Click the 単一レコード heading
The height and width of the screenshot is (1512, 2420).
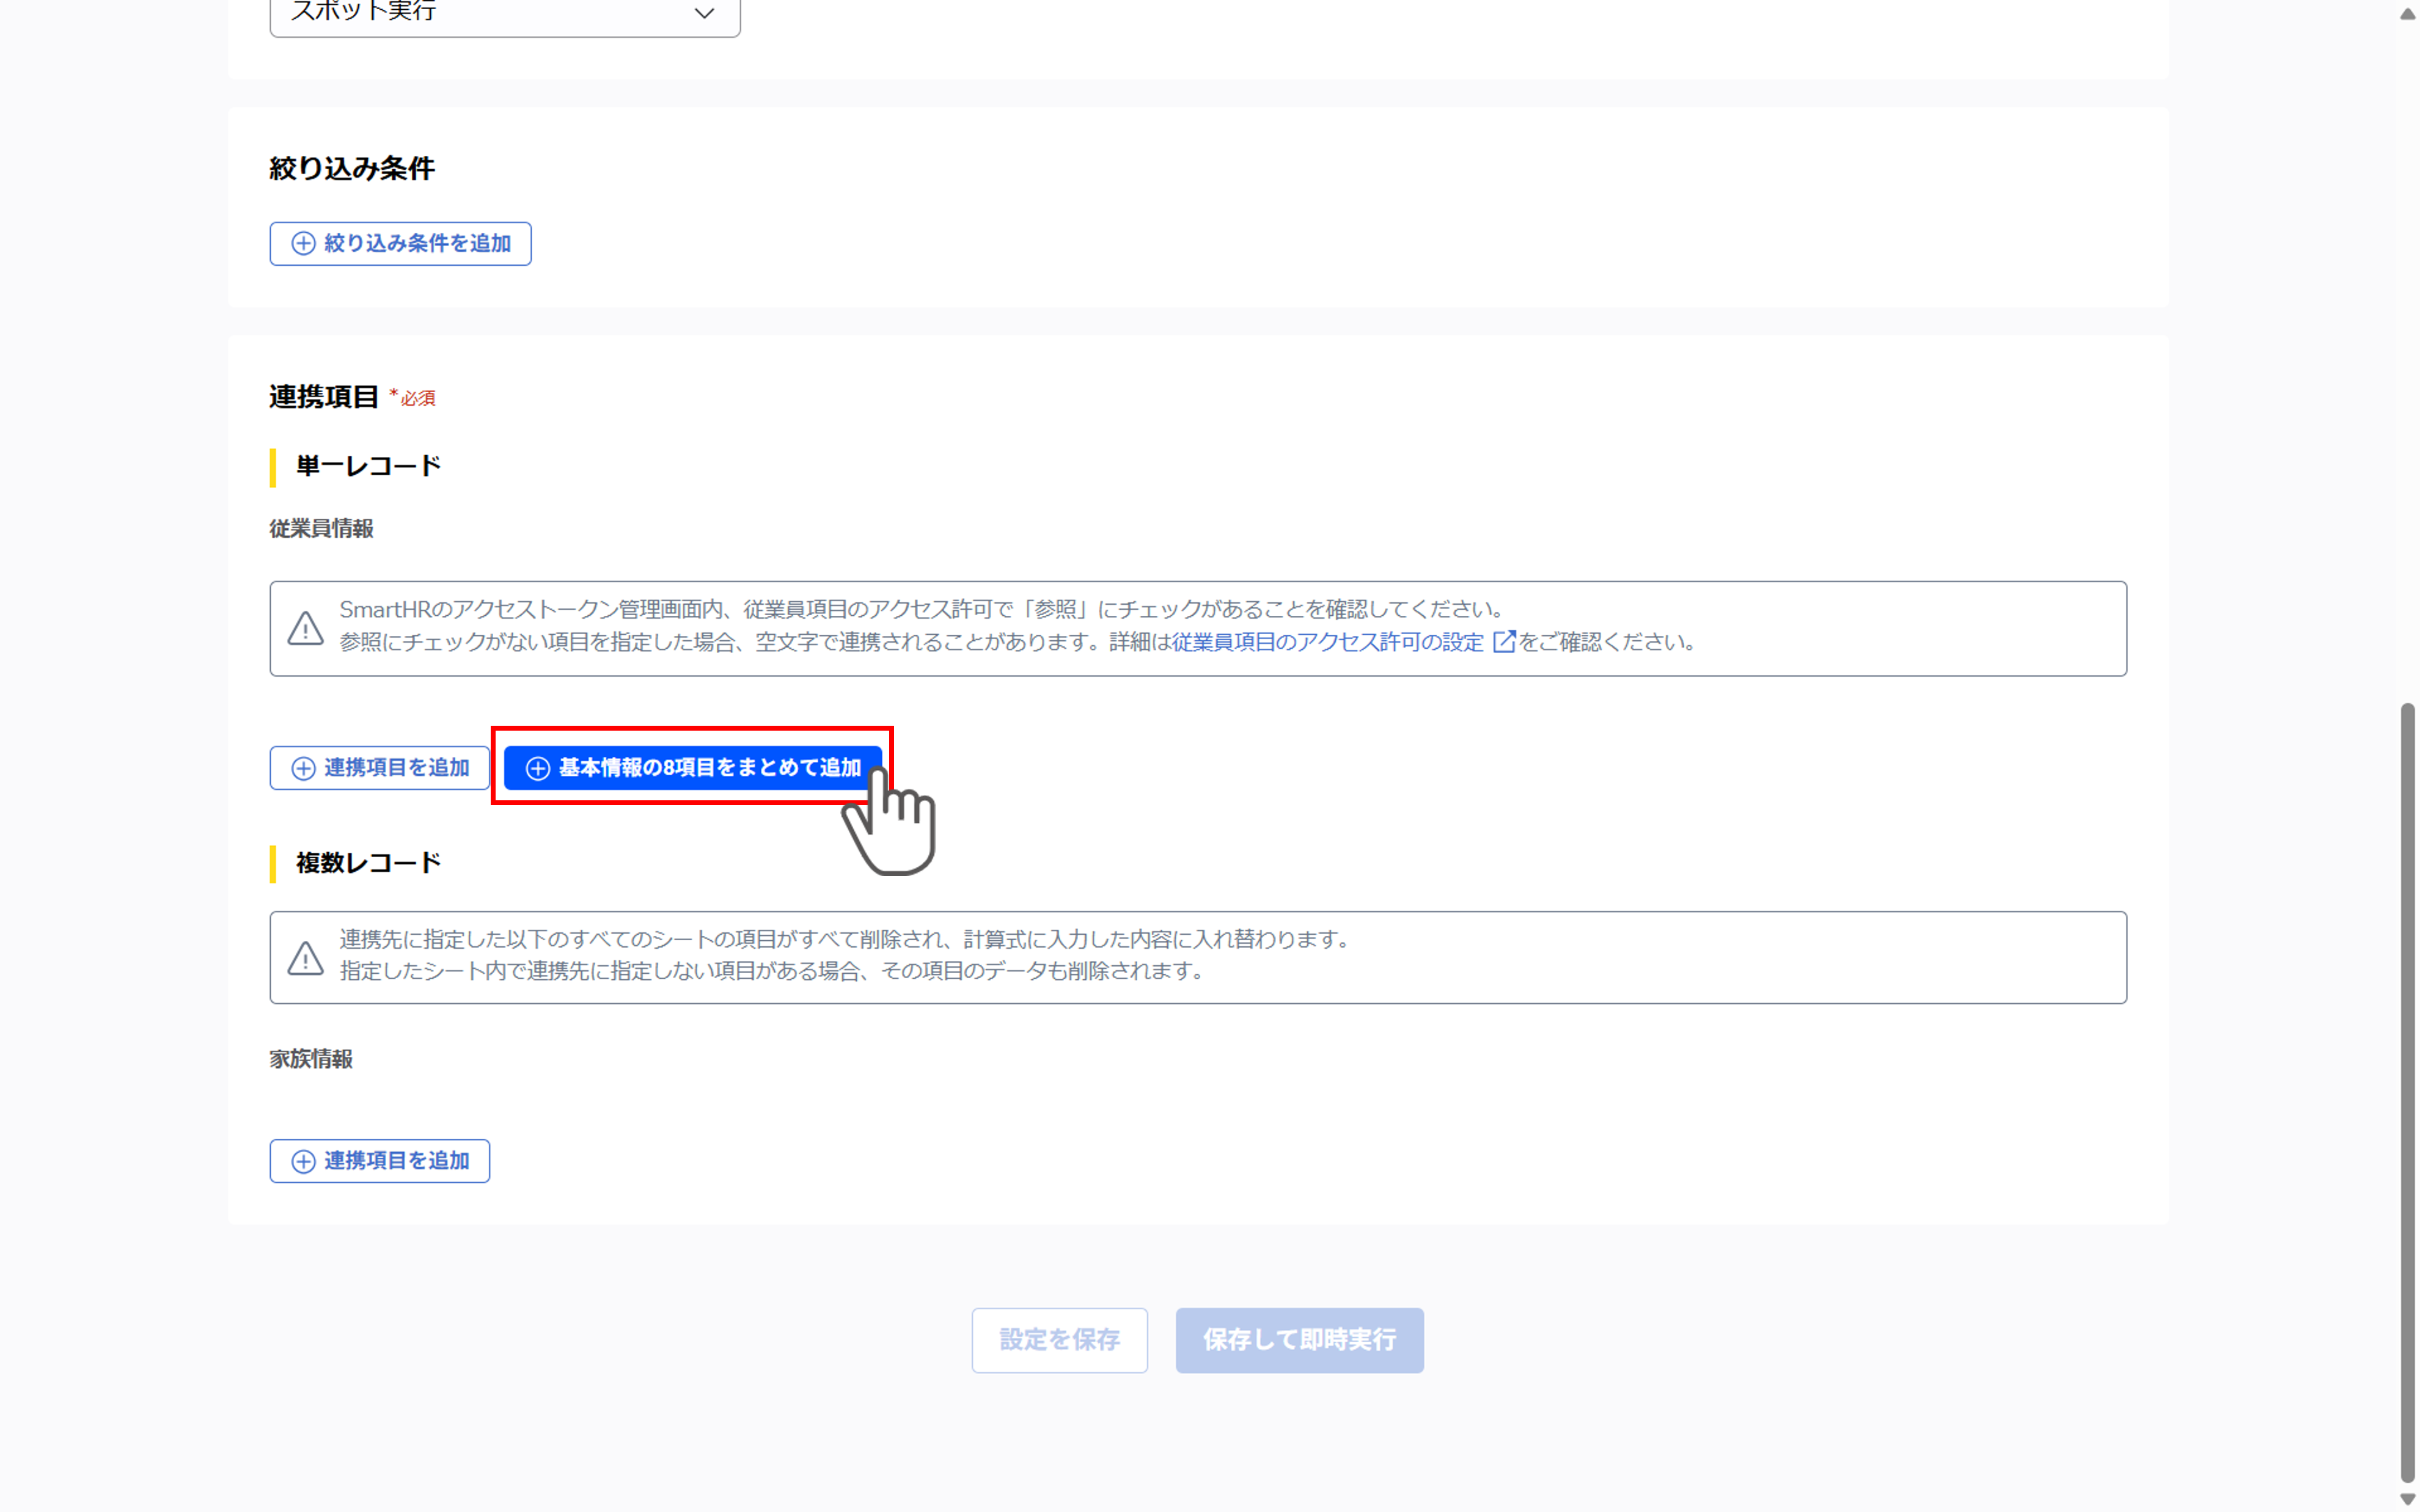pyautogui.click(x=369, y=466)
